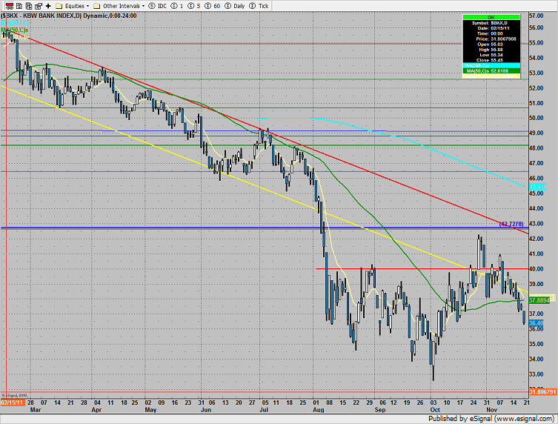This screenshot has width=558, height=424.
Task: Click the fourth toolbar windows icon
Action: click(x=39, y=6)
